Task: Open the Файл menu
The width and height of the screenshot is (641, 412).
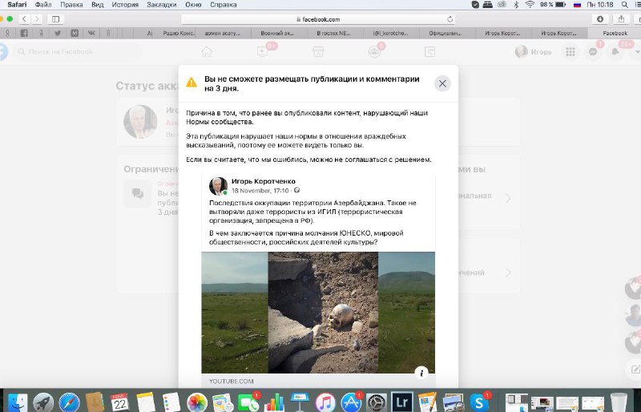Action: [43, 5]
